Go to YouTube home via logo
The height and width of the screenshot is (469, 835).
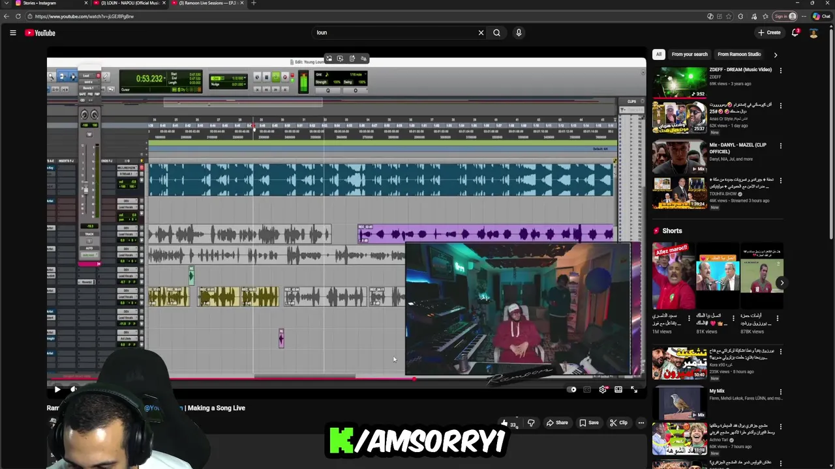tap(40, 33)
